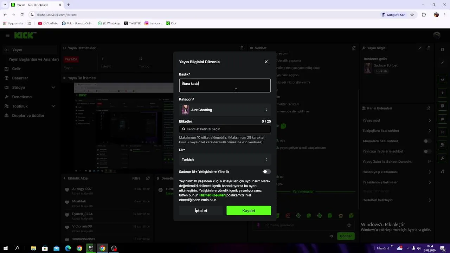The height and width of the screenshot is (253, 450).
Task: Click the Victorreis06 follower entry
Action: (107, 228)
